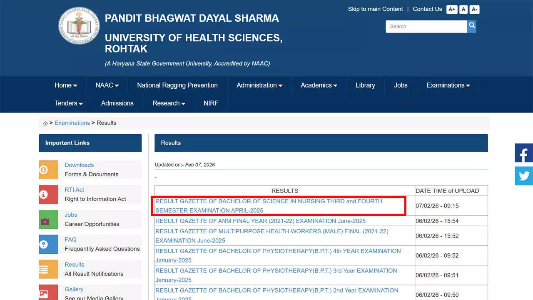Viewport: 533px width, 300px height.
Task: Open the Academics dropdown menu
Action: pyautogui.click(x=319, y=85)
